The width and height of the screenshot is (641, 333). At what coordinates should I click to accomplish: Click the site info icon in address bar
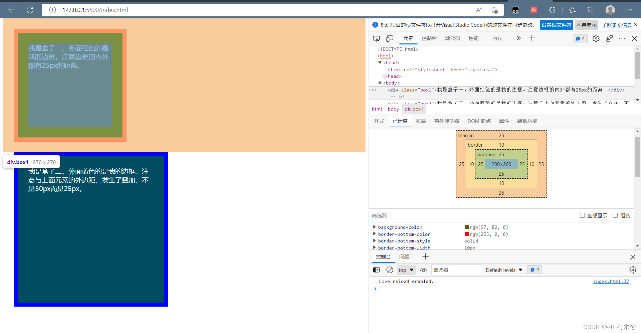pos(52,10)
